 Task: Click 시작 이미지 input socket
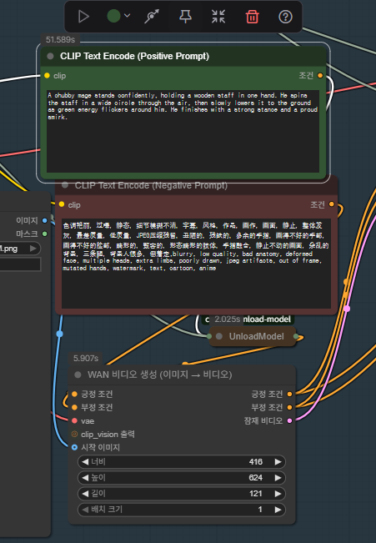tap(74, 447)
